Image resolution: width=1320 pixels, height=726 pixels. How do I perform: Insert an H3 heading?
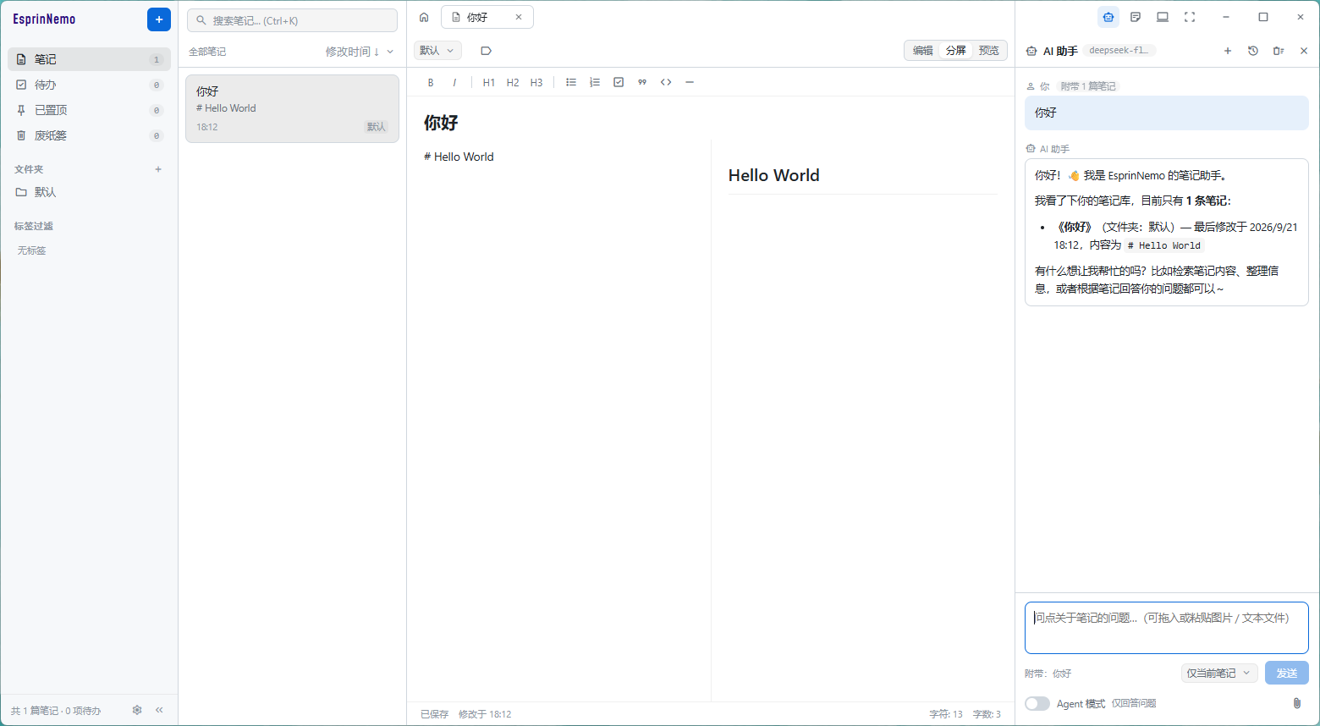(x=536, y=82)
